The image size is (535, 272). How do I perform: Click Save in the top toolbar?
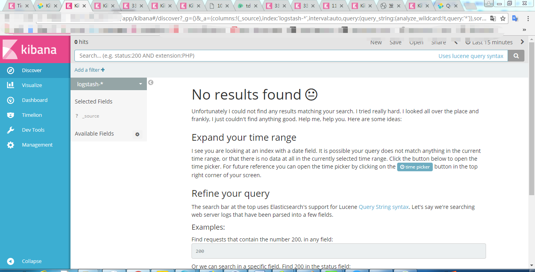(x=396, y=42)
